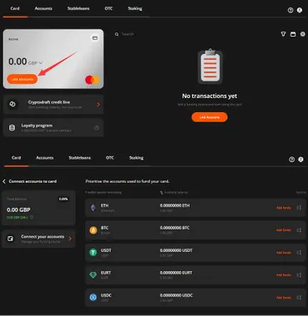Image resolution: width=308 pixels, height=316 pixels.
Task: Click the Cryptodraft credit line icon
Action: click(x=12, y=104)
